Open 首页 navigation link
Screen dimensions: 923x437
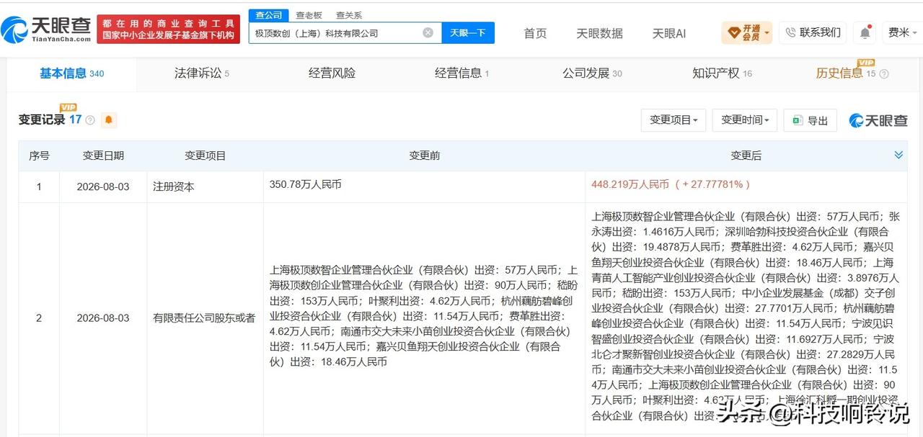click(535, 33)
